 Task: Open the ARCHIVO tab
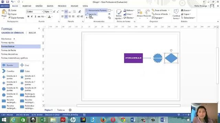point(5,6)
